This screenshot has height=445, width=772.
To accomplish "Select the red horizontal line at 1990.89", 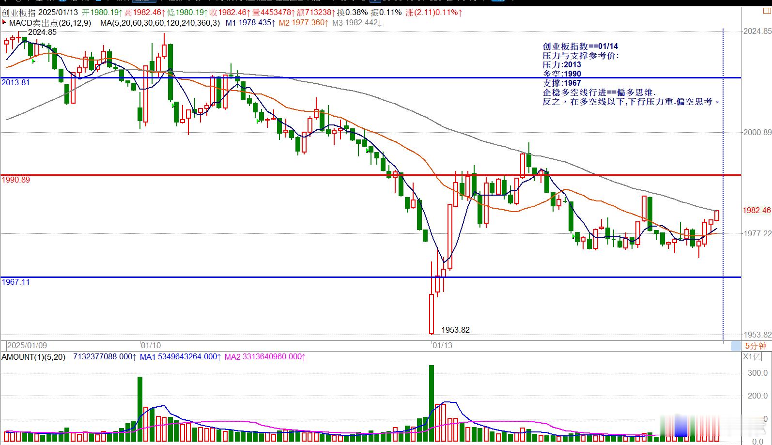I will tap(371, 175).
